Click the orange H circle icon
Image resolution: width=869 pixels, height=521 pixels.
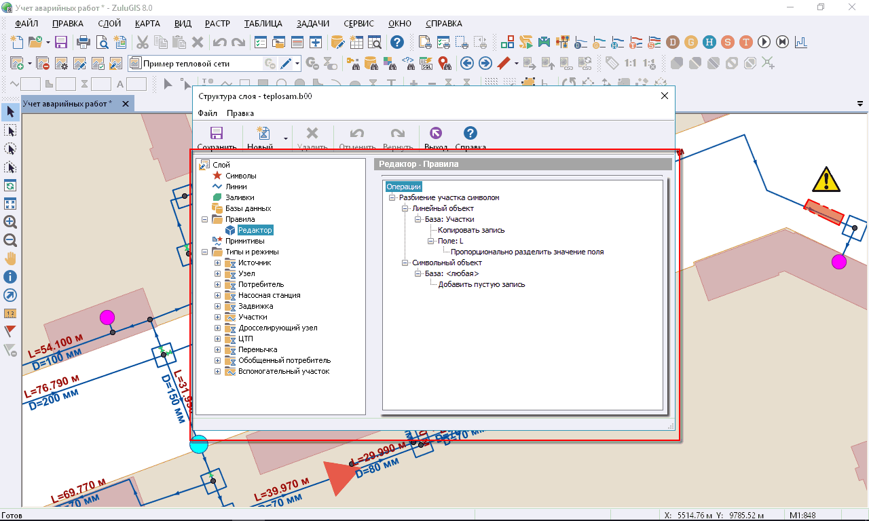(709, 42)
